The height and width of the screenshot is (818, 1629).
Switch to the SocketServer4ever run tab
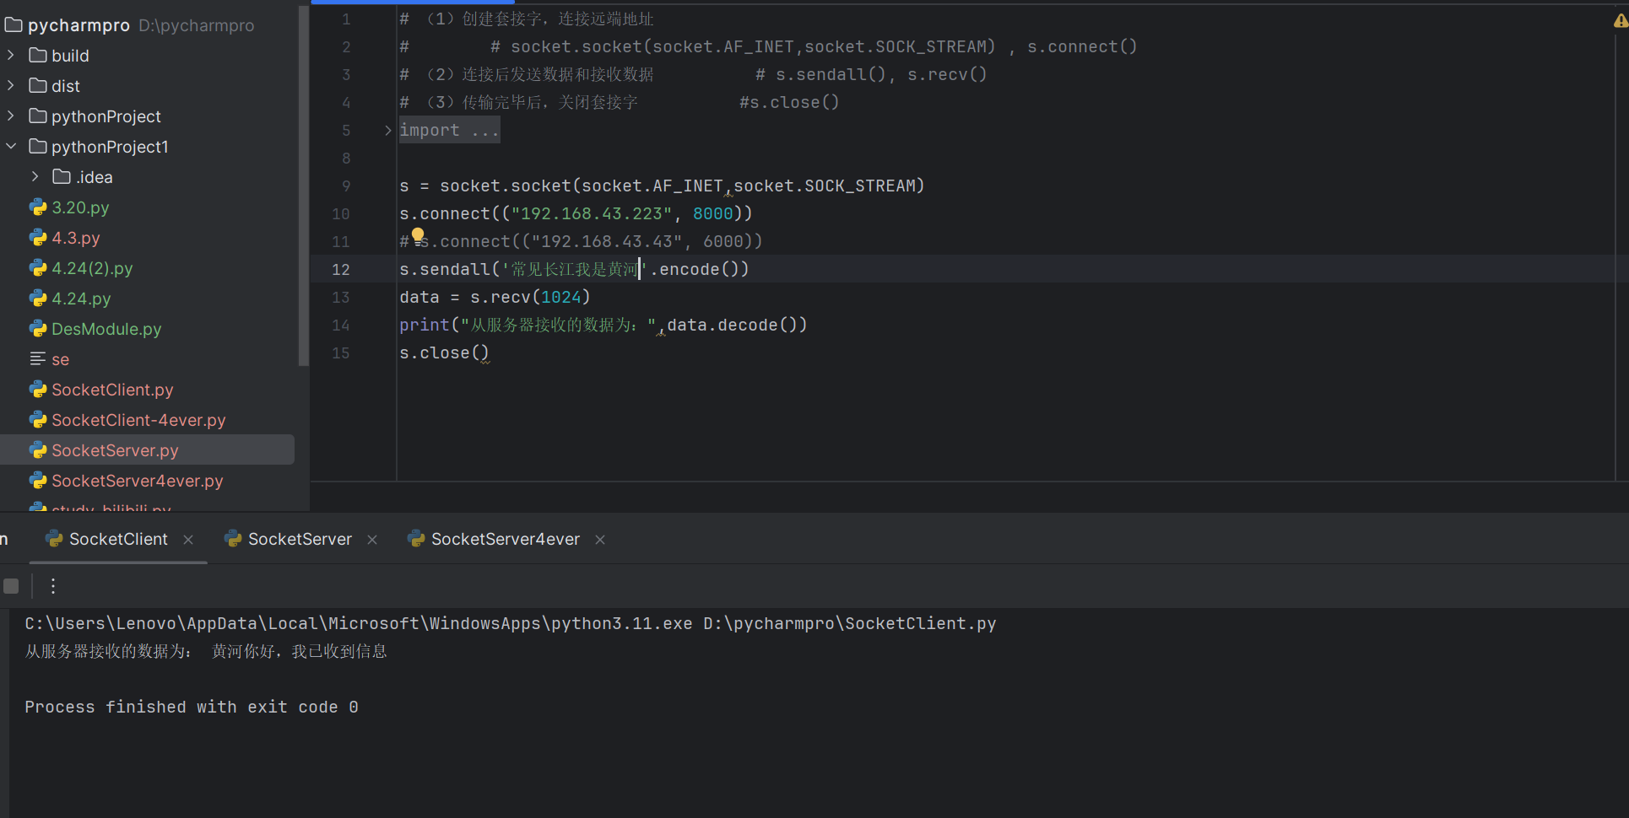(x=505, y=540)
